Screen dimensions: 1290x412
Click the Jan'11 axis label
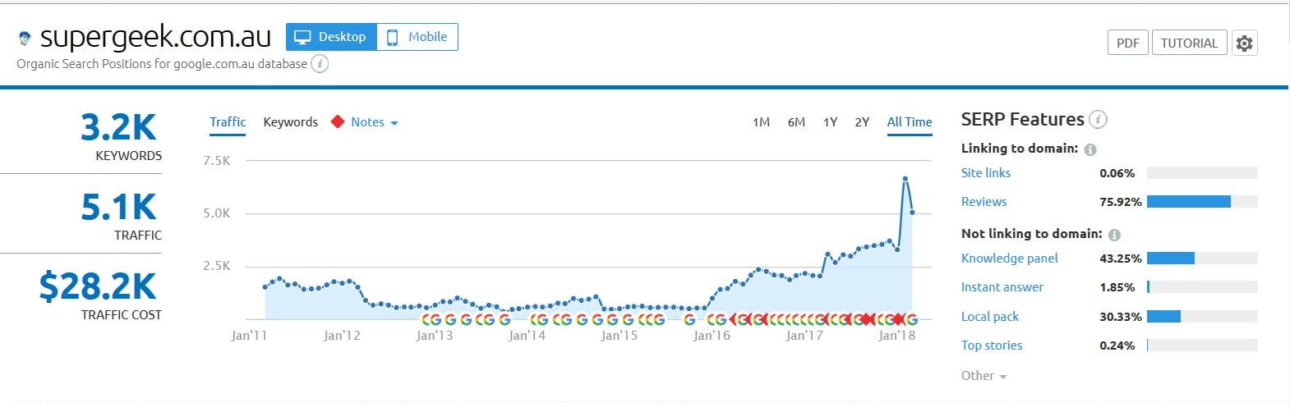click(249, 336)
